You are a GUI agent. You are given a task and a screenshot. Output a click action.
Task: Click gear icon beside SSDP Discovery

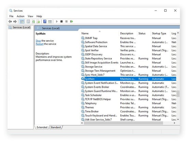[x=83, y=54]
